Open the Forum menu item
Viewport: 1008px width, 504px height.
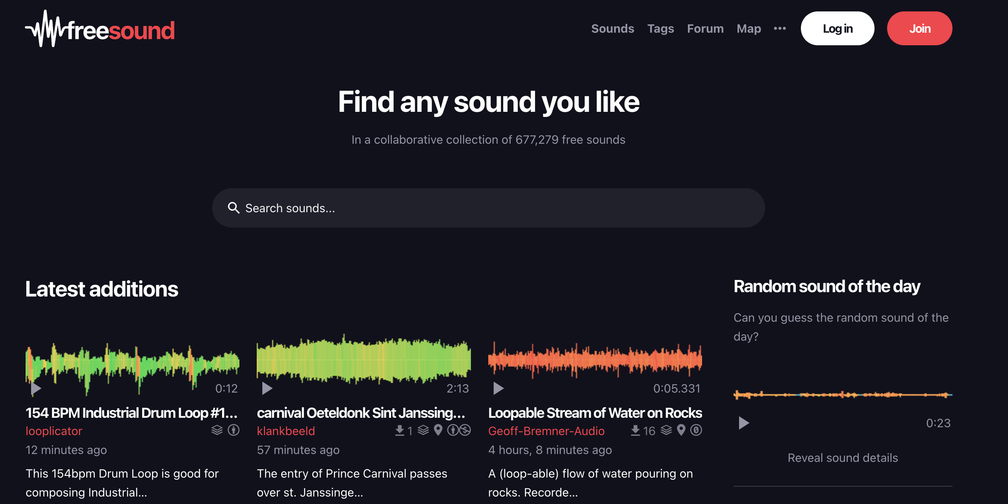click(x=705, y=29)
